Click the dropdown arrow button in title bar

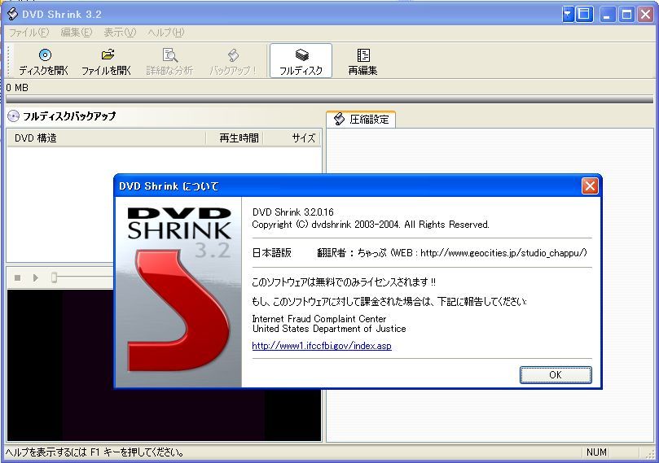(x=568, y=15)
